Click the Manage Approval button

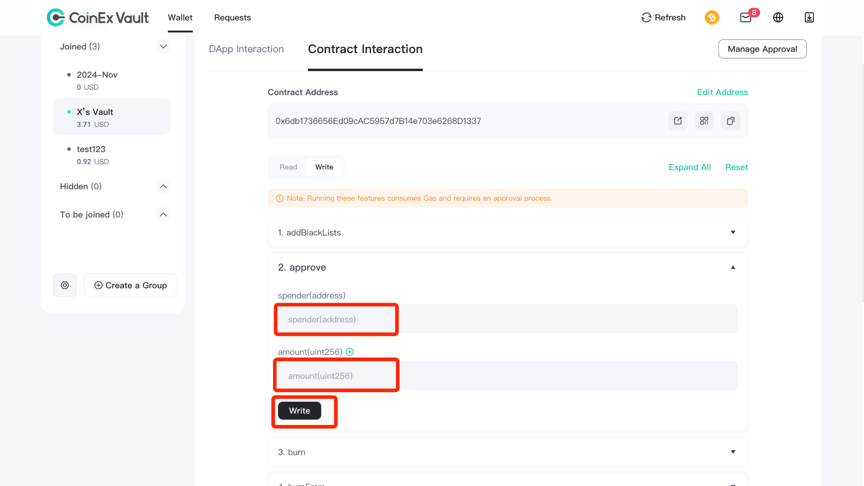[762, 49]
